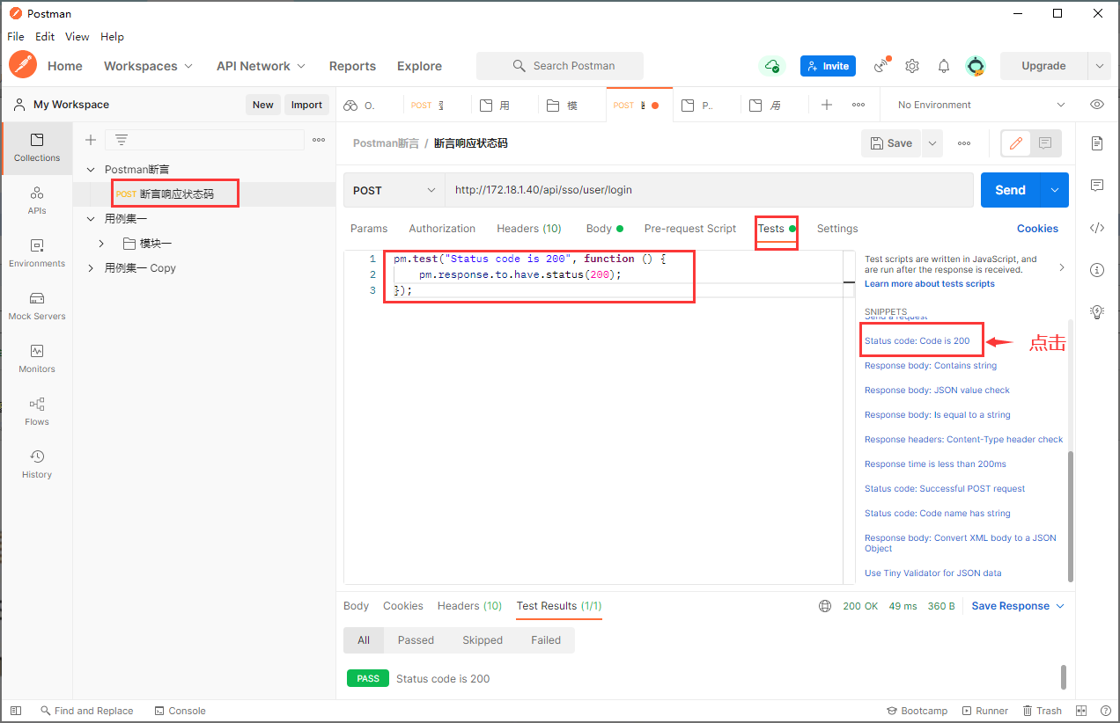The height and width of the screenshot is (723, 1120).
Task: Open the Flows sidebar panel
Action: tap(37, 412)
